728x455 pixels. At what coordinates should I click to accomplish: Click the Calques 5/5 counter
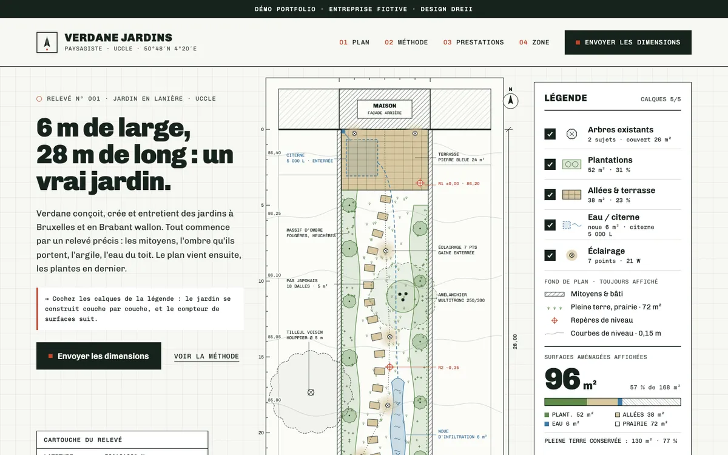coord(661,99)
